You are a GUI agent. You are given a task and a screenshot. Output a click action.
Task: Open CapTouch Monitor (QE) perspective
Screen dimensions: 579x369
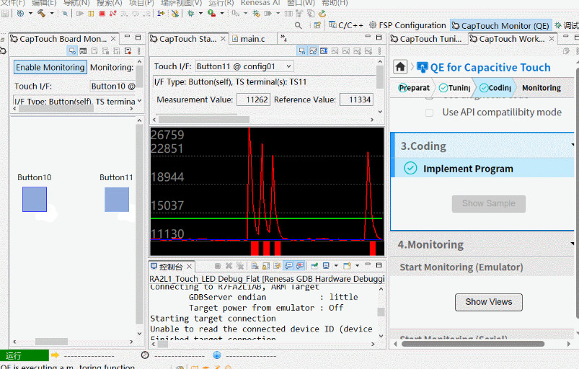click(500, 25)
